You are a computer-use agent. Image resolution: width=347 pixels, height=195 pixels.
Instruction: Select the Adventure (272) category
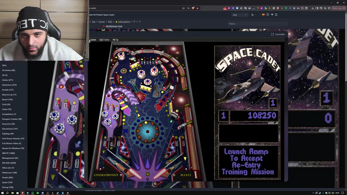(x=9, y=85)
